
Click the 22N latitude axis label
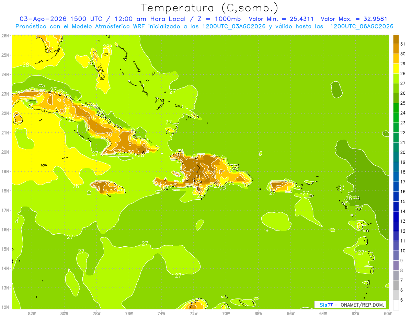coord(5,113)
